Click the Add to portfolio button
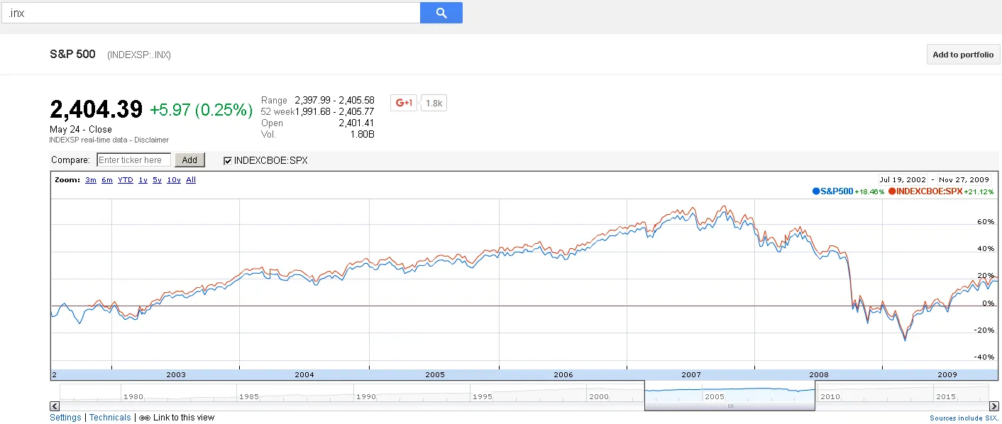Screen dimensions: 1002x424 tap(963, 55)
